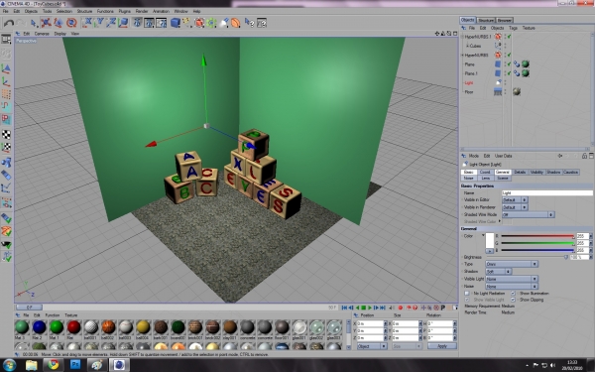This screenshot has width=595, height=372.
Task: Open the spline objects icon
Action: click(187, 23)
